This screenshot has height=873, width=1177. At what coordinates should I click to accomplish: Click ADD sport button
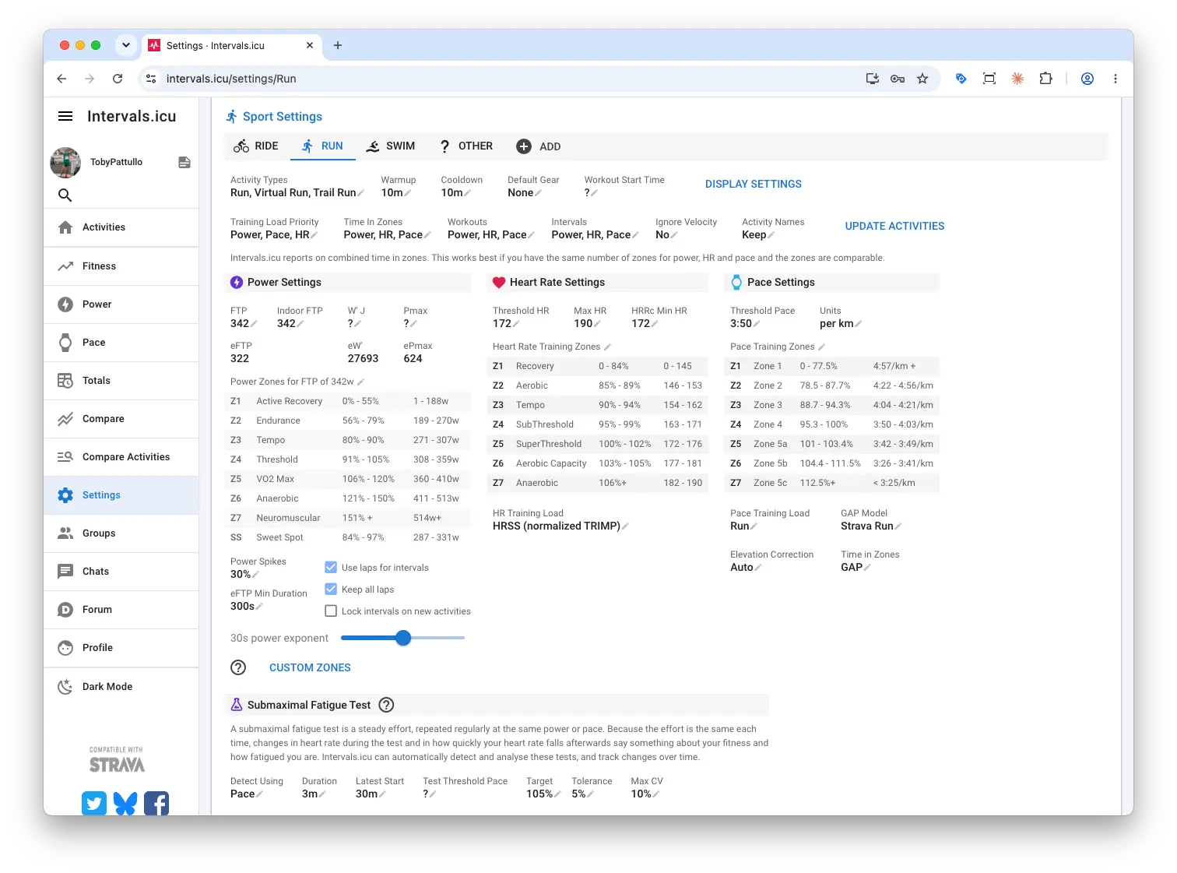point(539,146)
